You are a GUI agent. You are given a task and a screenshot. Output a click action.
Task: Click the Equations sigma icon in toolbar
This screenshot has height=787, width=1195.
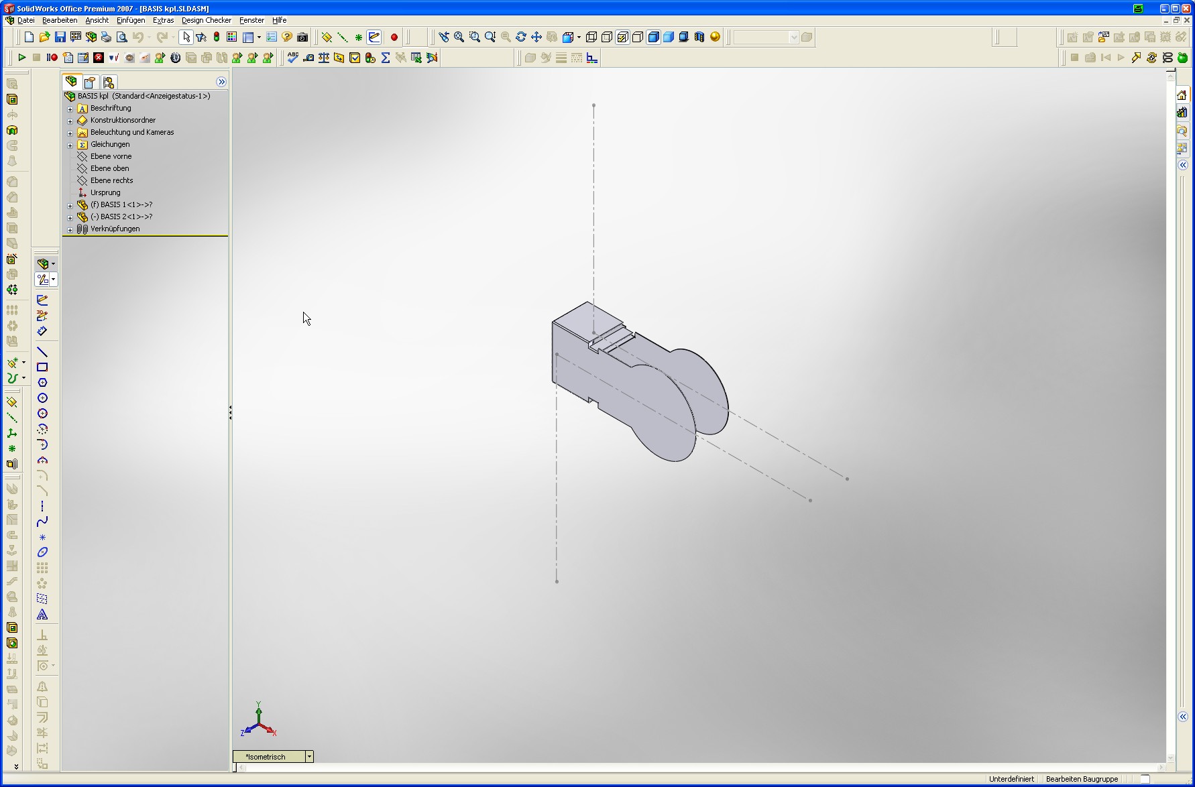pos(386,58)
